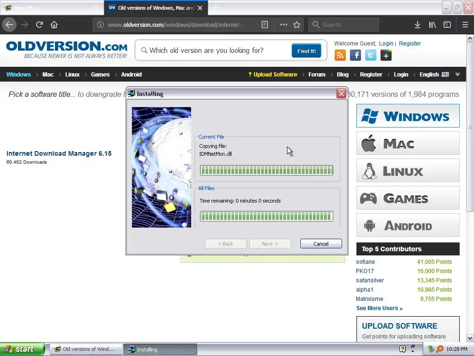Switch to Old versions of Wind... taskbar item
Image resolution: width=474 pixels, height=356 pixels.
pyautogui.click(x=86, y=350)
